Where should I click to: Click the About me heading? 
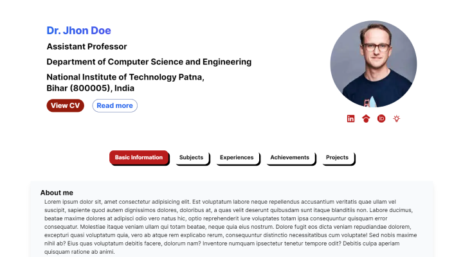(x=57, y=193)
